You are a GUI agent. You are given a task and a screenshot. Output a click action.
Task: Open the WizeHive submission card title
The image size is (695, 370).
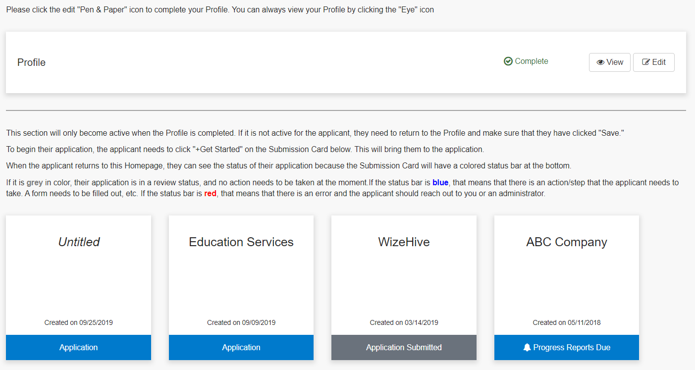[404, 242]
